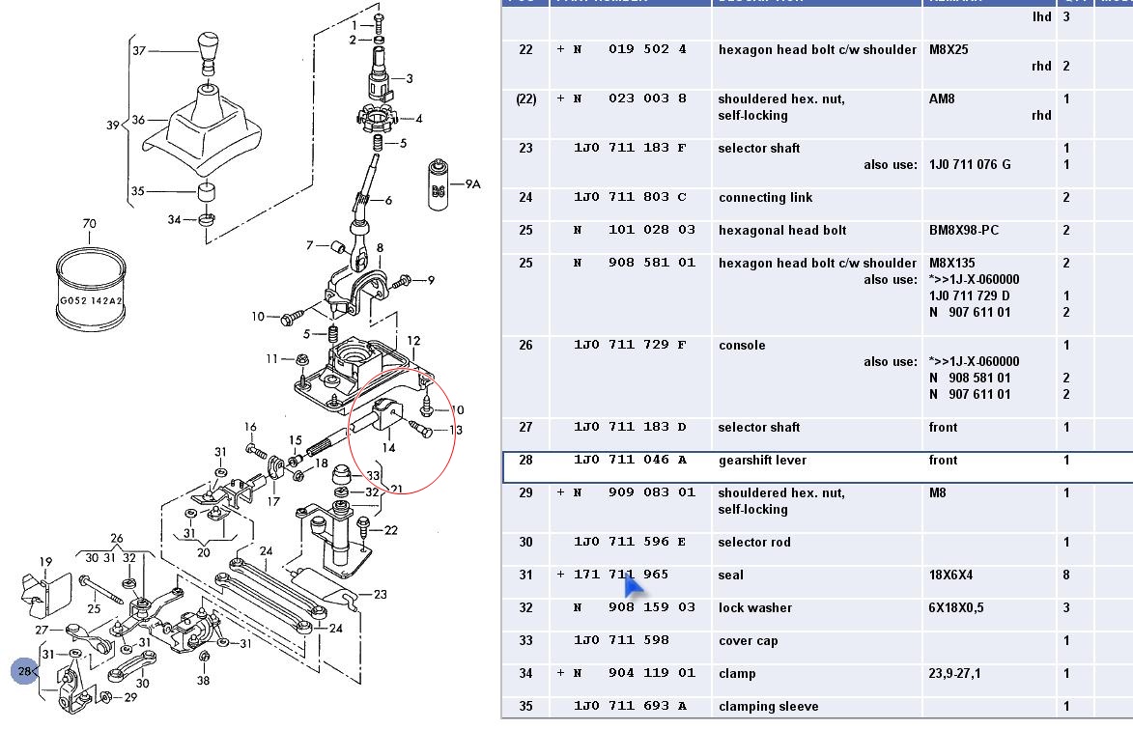
Task: Click callout 70 above the tin
Action: [89, 224]
